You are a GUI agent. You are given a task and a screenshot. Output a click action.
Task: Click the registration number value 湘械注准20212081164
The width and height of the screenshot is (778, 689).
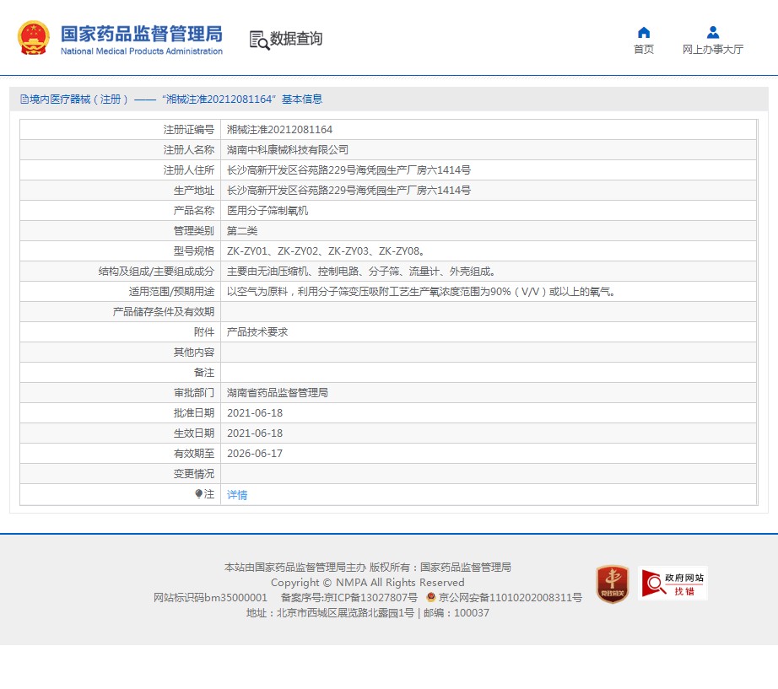tap(279, 130)
